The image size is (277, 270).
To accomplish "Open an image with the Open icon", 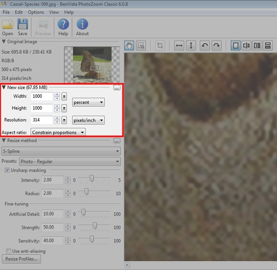I will click(x=7, y=27).
